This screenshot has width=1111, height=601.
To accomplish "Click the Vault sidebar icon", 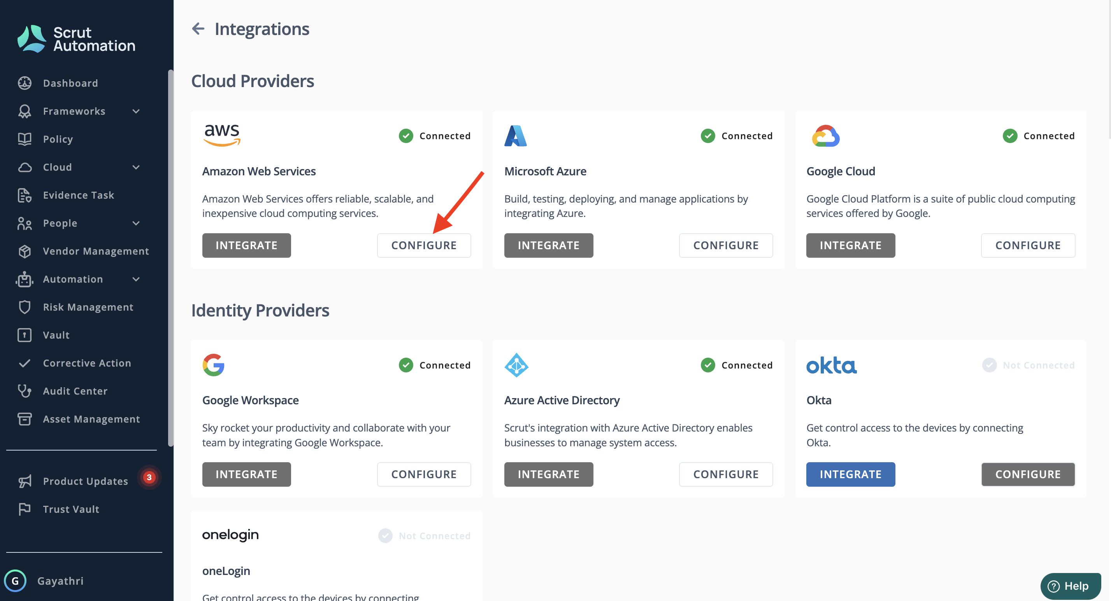I will [x=25, y=335].
